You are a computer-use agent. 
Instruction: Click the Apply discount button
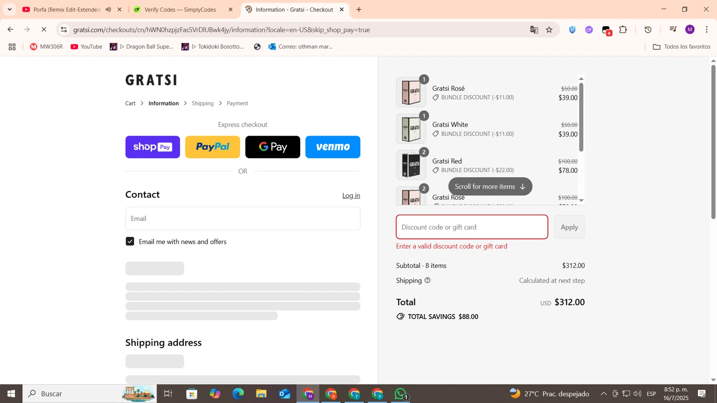569,227
